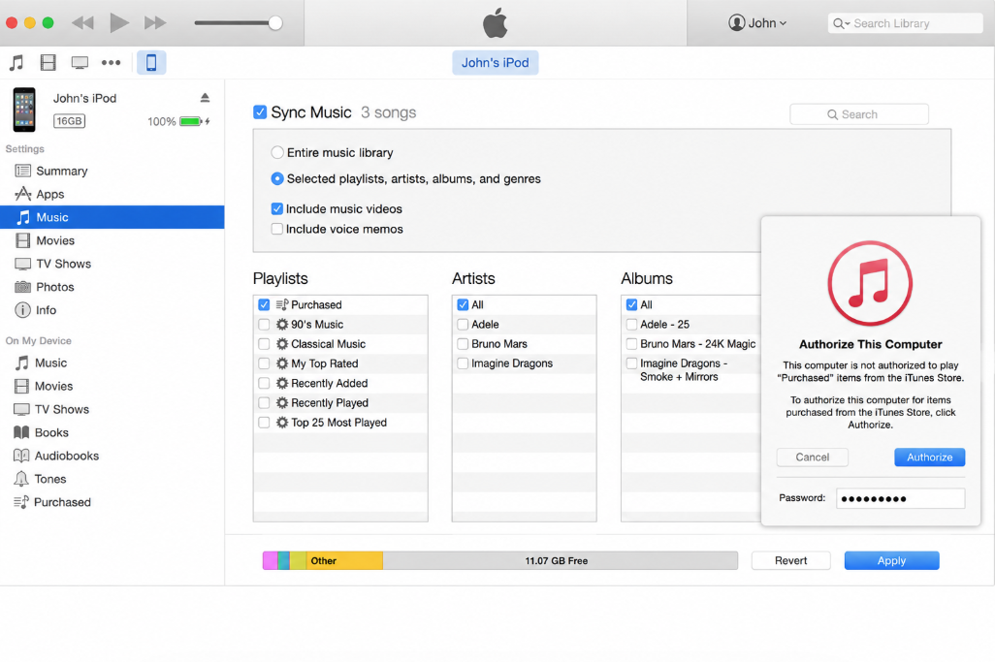Viewport: 995px width, 662px height.
Task: Check the Bruno Mars artist
Action: pyautogui.click(x=463, y=344)
